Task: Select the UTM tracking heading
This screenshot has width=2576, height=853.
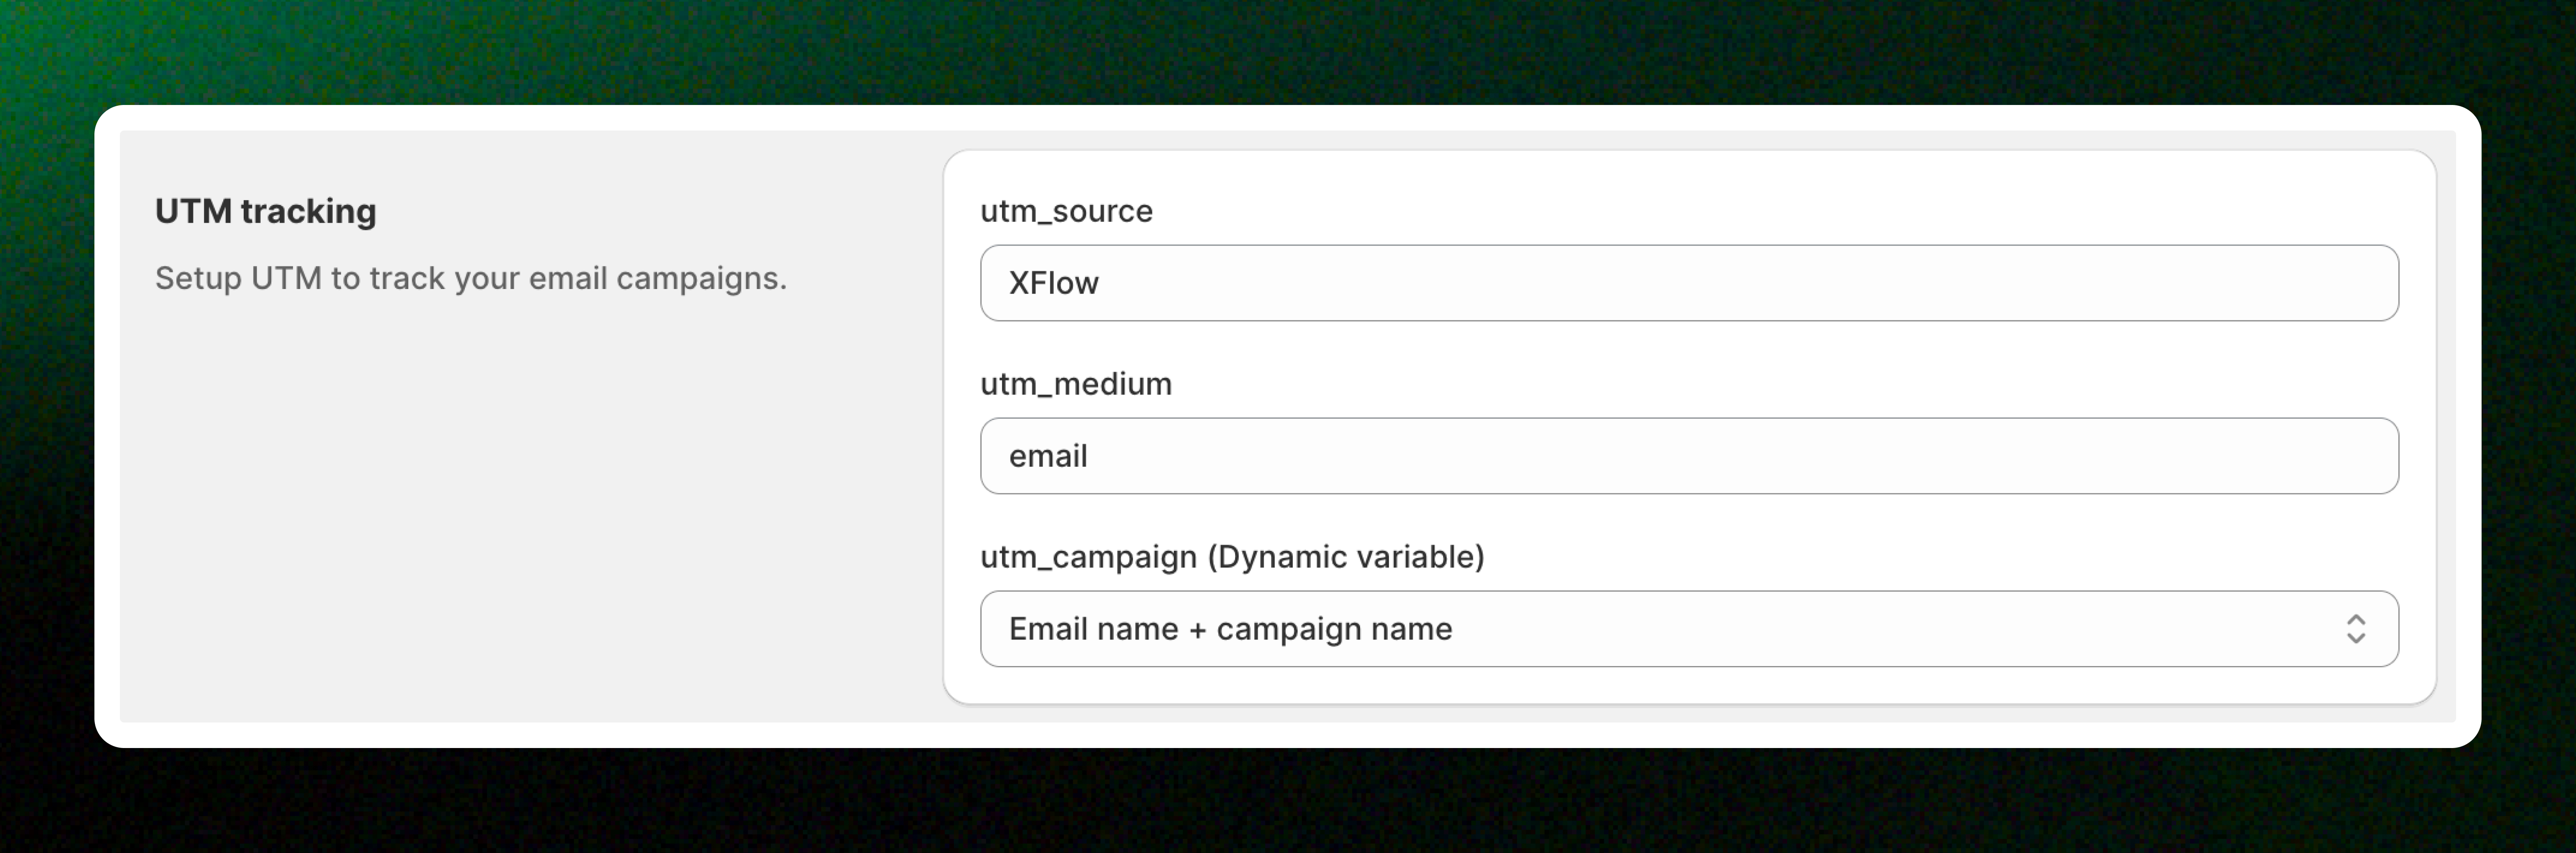Action: pyautogui.click(x=266, y=212)
